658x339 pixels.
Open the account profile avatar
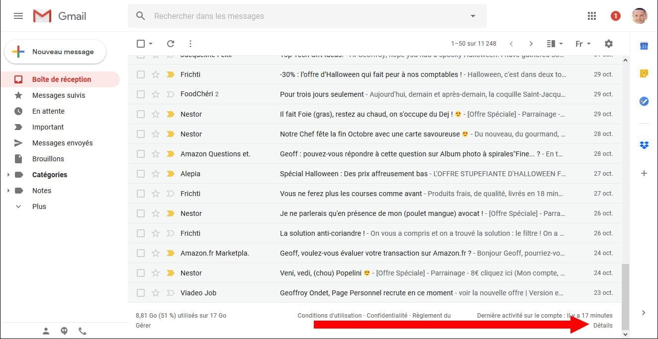[640, 16]
